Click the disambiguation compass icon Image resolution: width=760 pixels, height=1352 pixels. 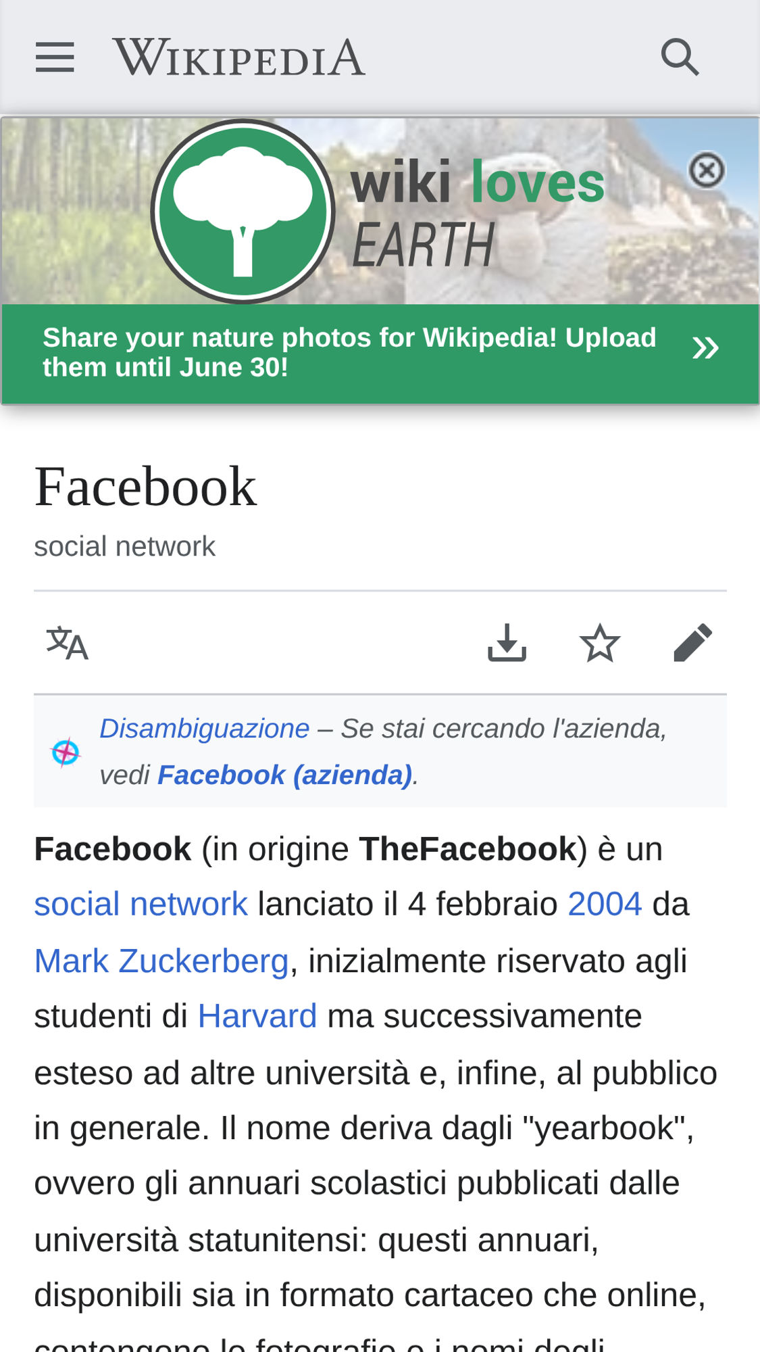click(66, 752)
